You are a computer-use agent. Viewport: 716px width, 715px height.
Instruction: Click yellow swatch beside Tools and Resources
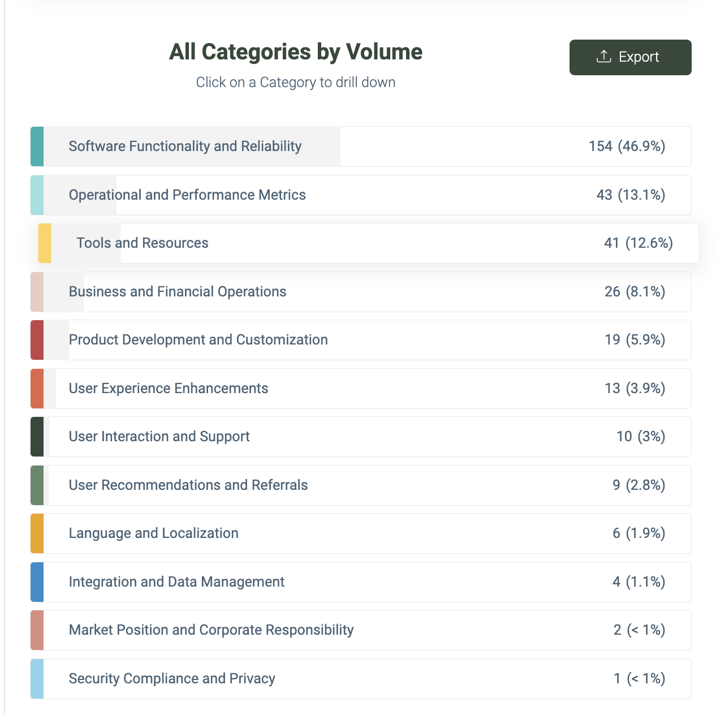click(x=45, y=243)
